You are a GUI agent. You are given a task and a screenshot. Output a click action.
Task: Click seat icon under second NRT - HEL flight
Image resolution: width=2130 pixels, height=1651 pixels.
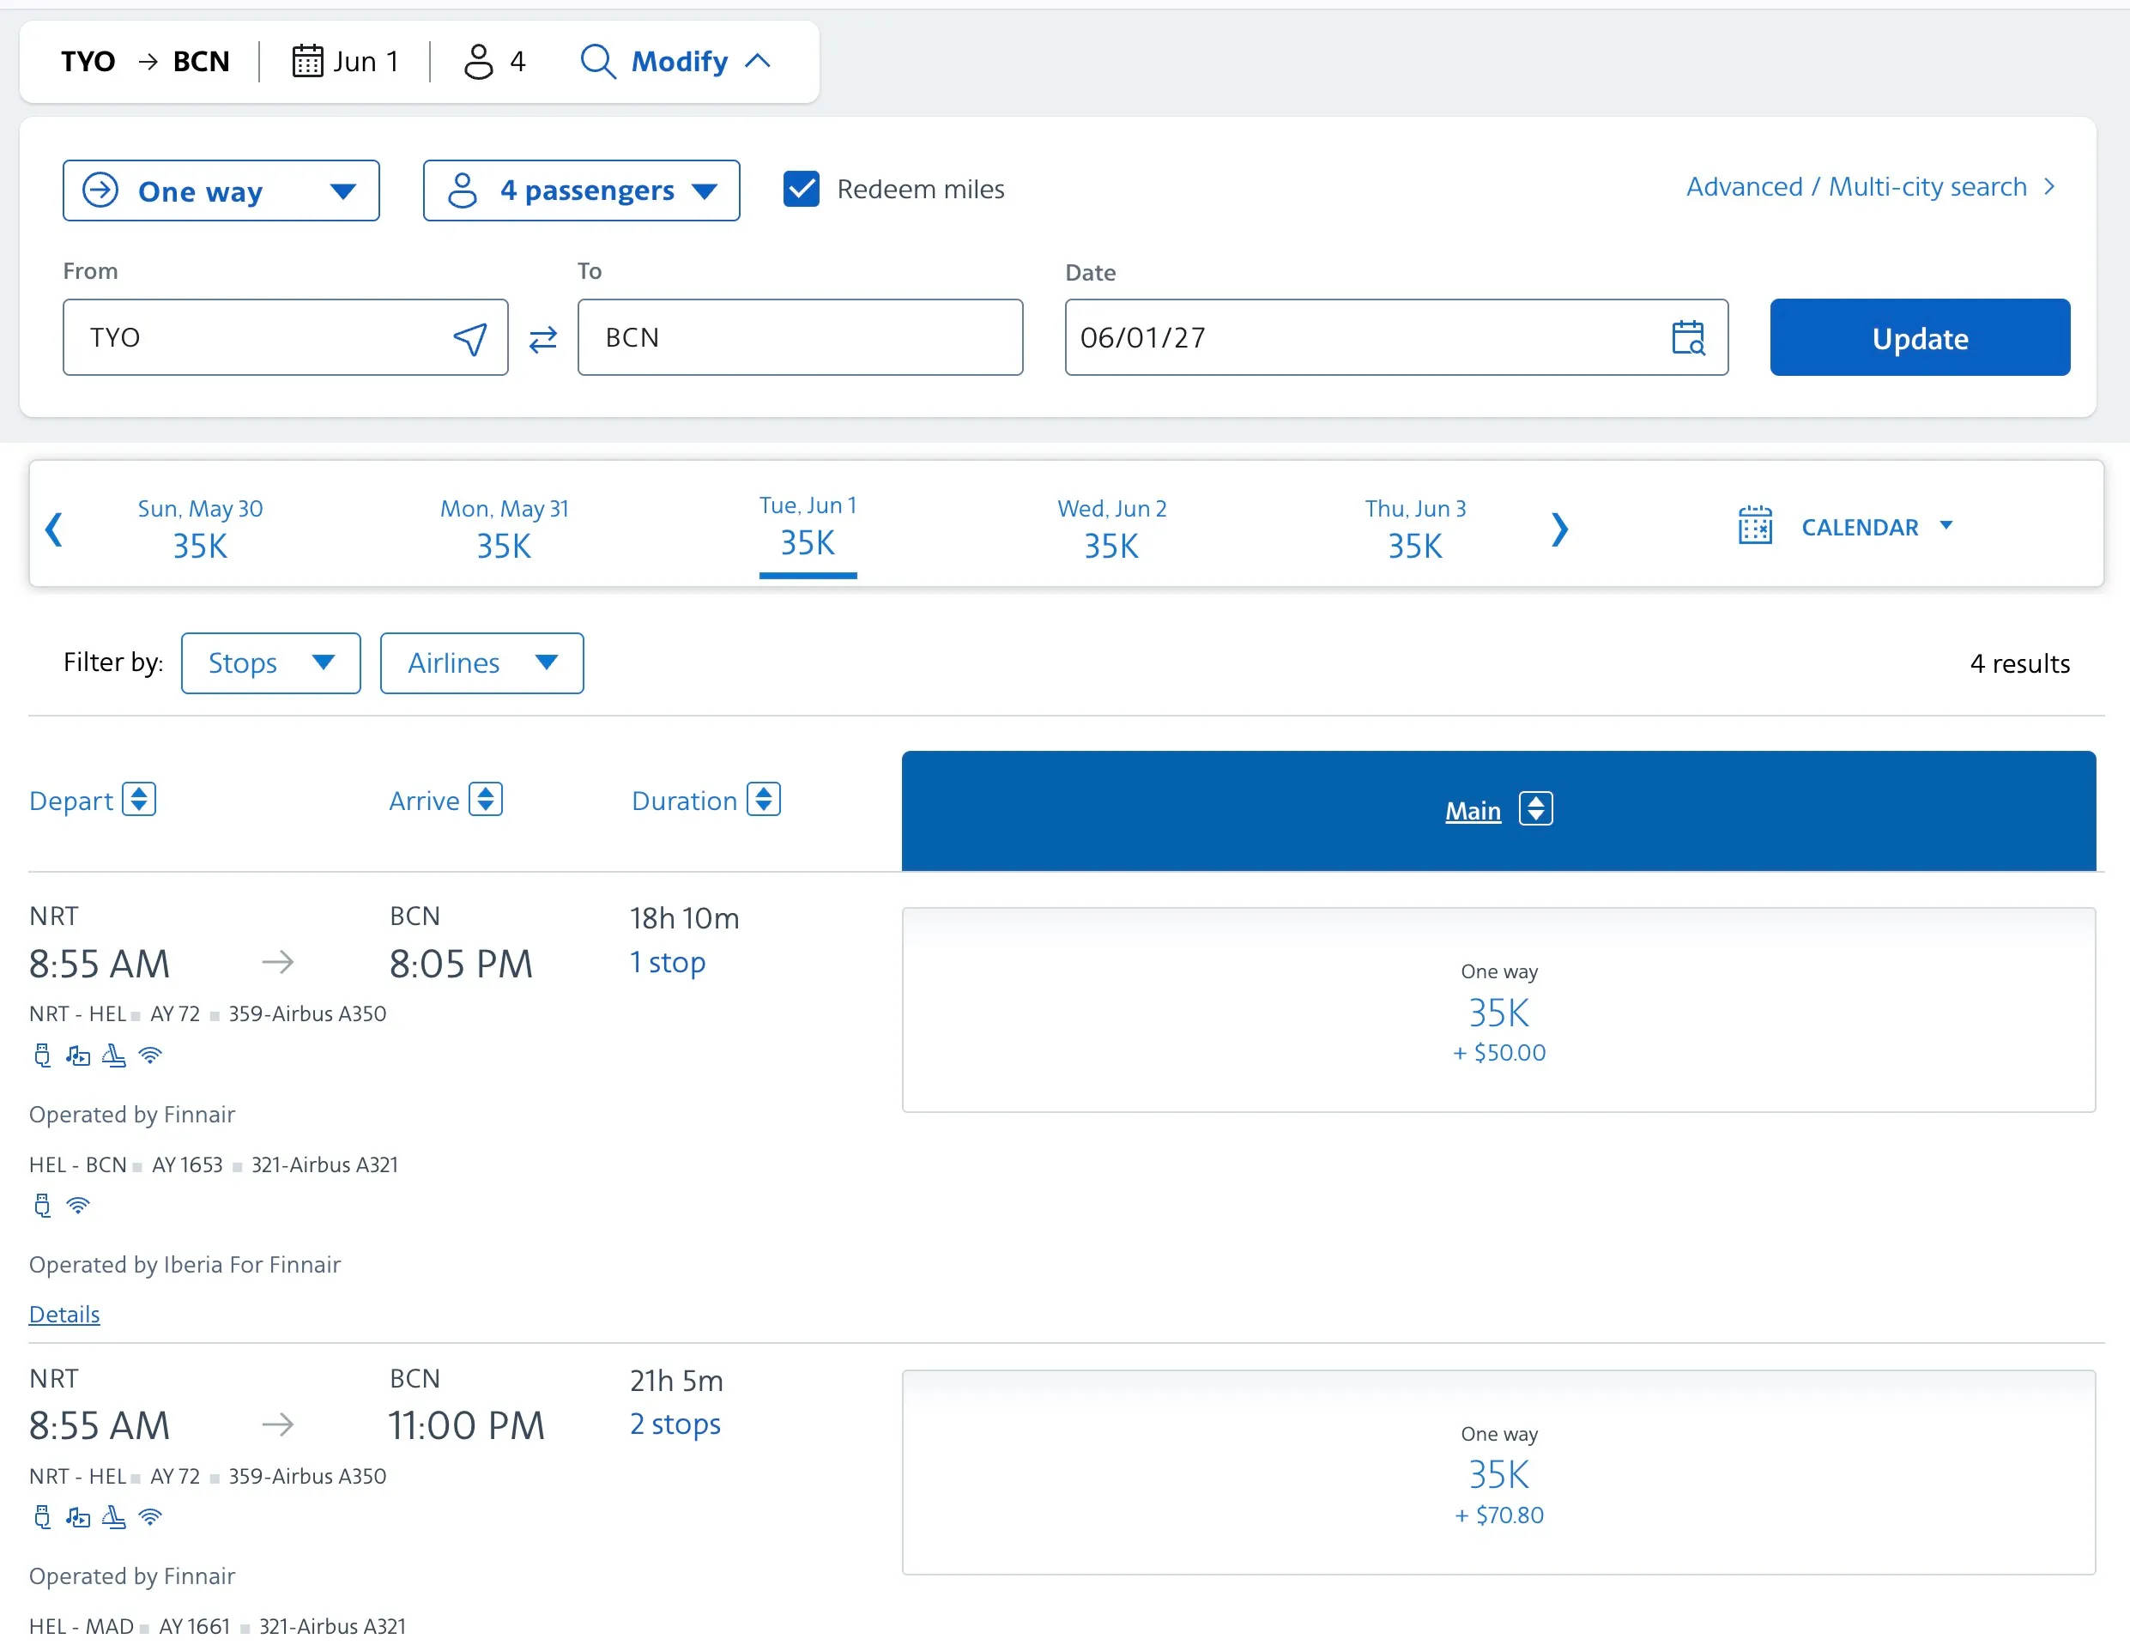coord(114,1517)
